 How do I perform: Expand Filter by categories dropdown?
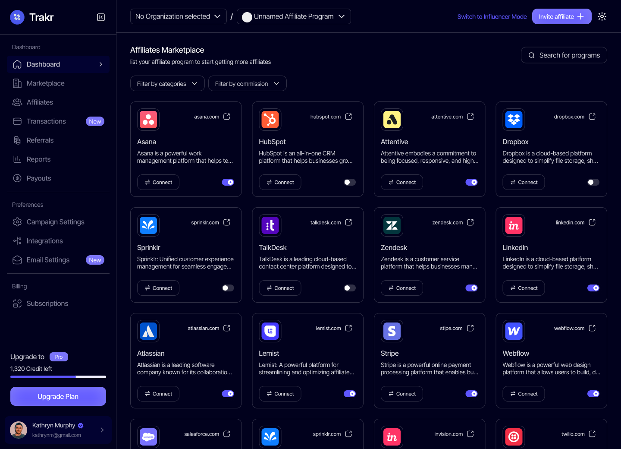(x=167, y=84)
